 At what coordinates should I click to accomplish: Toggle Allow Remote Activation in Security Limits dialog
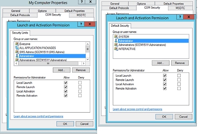pos(66,96)
